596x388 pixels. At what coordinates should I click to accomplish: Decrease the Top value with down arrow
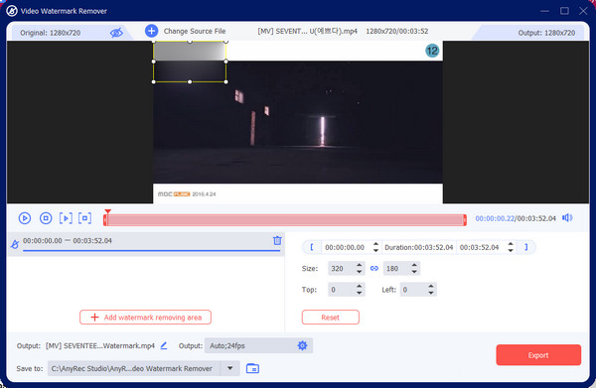point(360,293)
